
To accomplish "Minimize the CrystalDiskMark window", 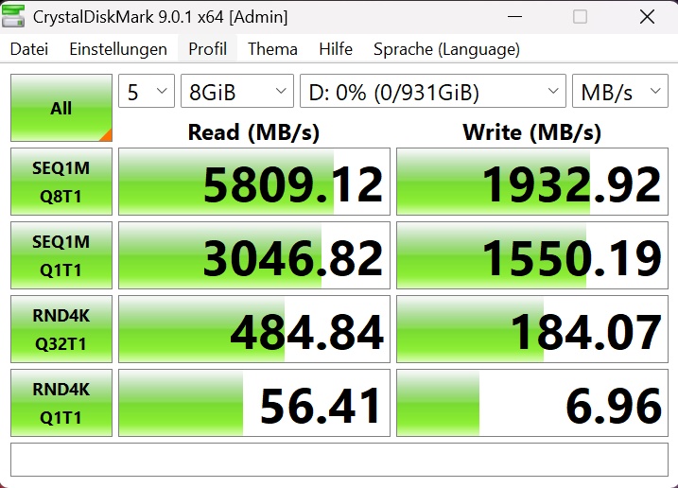I will 513,17.
